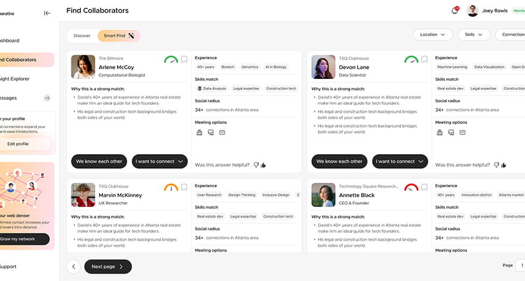Go to previous page arrow
This screenshot has width=525, height=281.
coord(74,267)
